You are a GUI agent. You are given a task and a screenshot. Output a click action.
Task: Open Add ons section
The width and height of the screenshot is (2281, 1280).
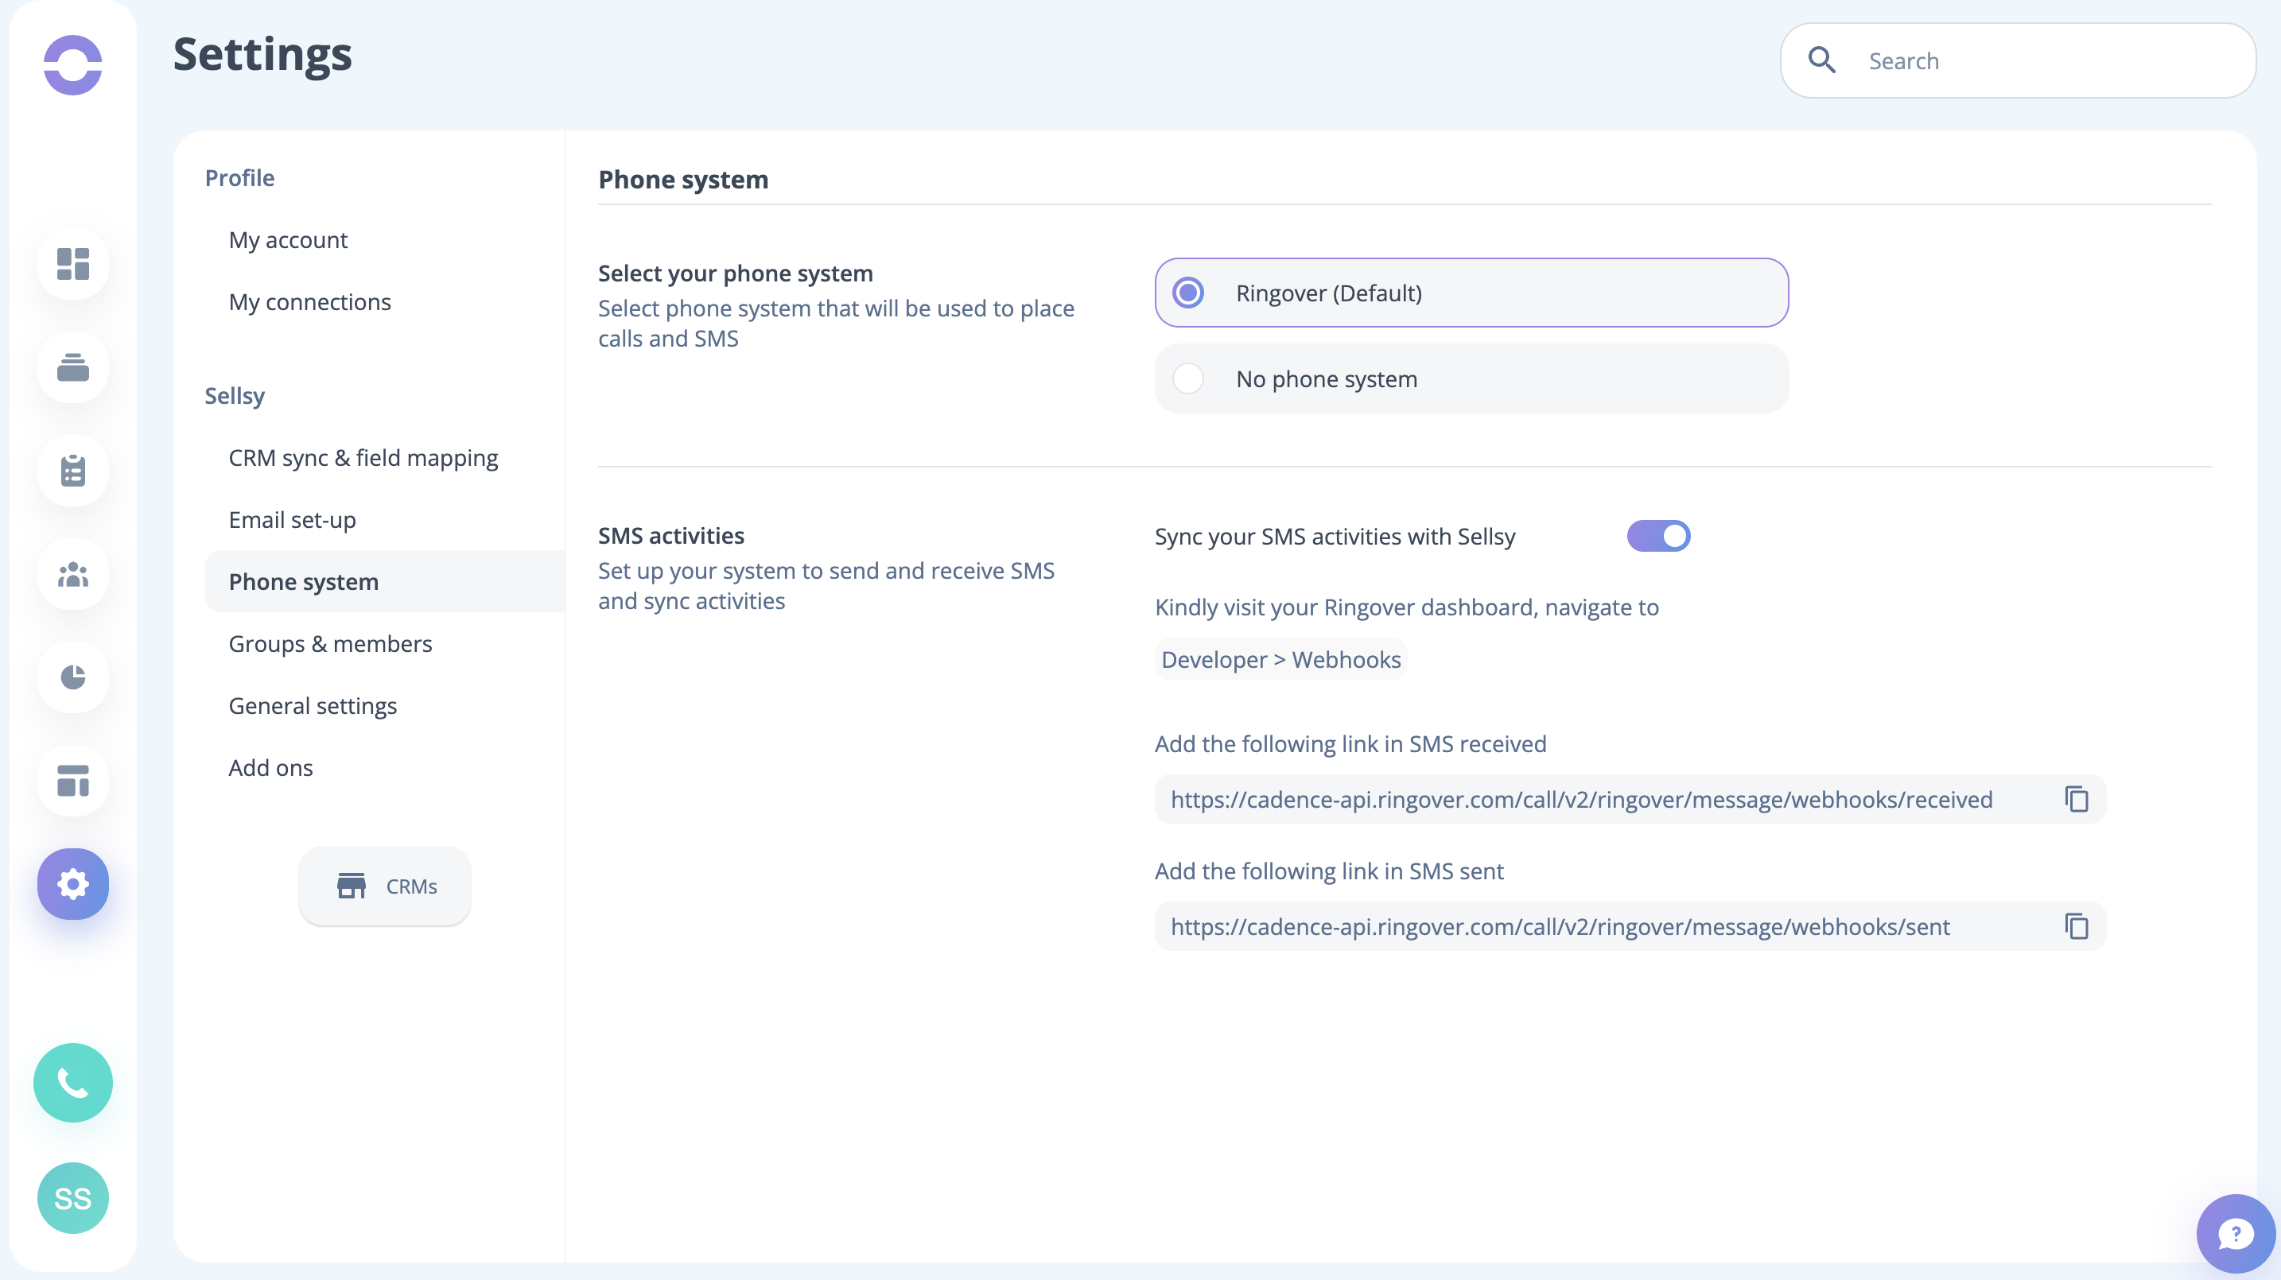pyautogui.click(x=270, y=767)
